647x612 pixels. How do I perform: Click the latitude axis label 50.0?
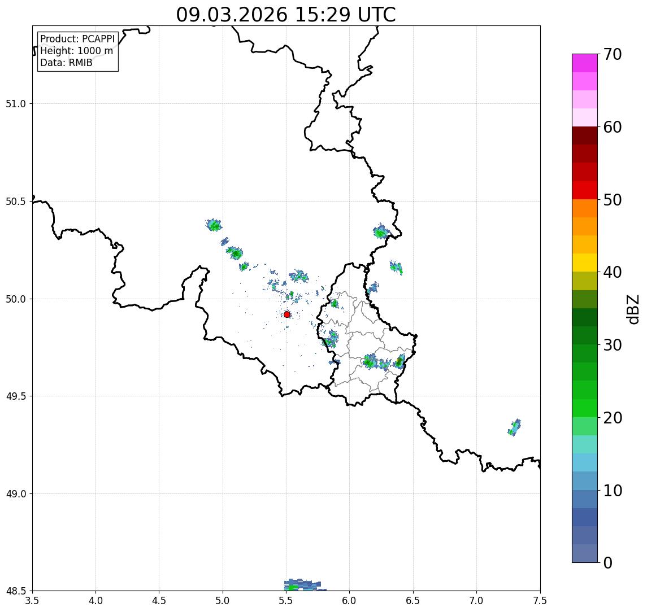16,299
